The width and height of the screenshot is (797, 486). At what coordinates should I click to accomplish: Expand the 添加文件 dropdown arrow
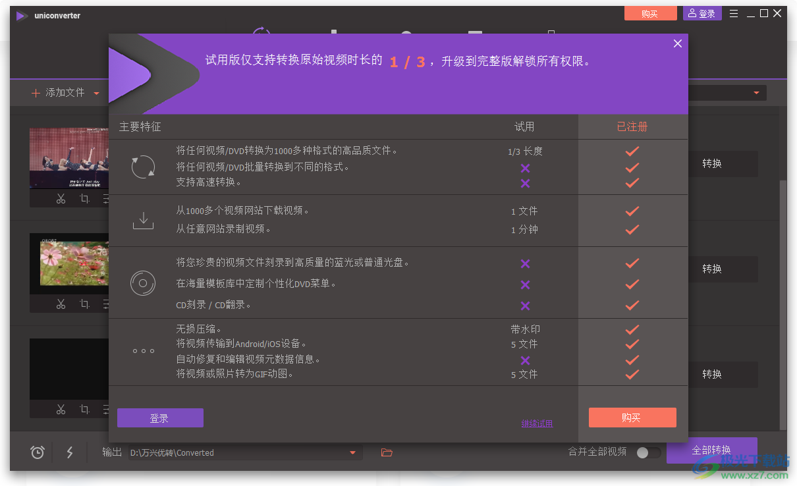click(x=96, y=93)
